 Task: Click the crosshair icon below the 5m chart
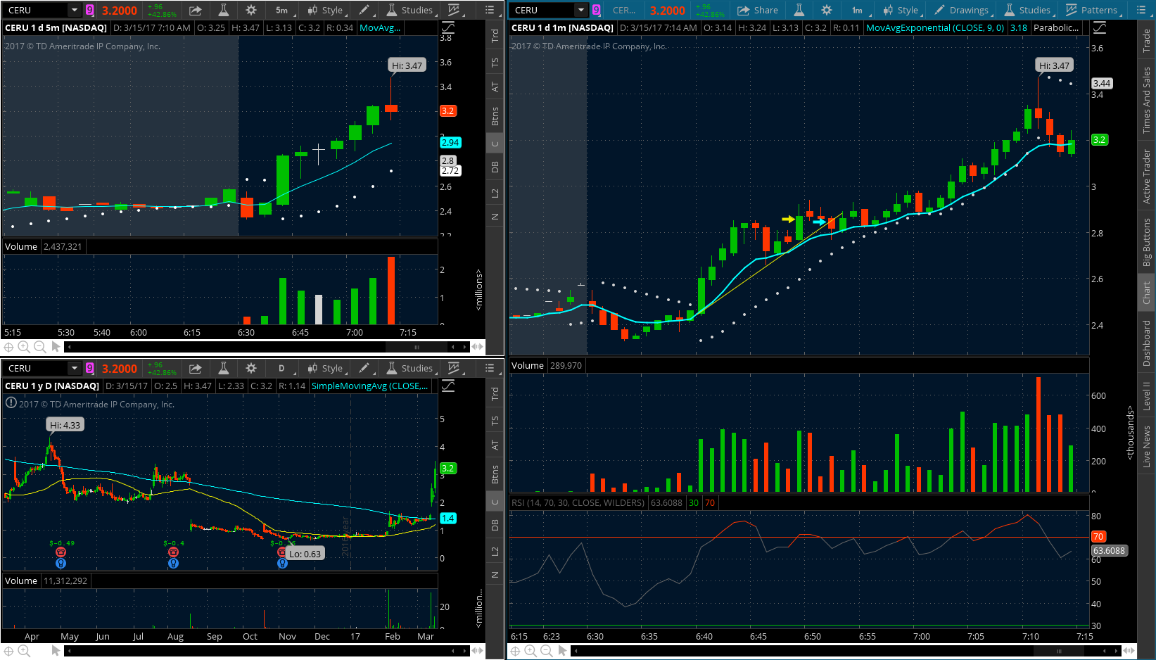[8, 347]
